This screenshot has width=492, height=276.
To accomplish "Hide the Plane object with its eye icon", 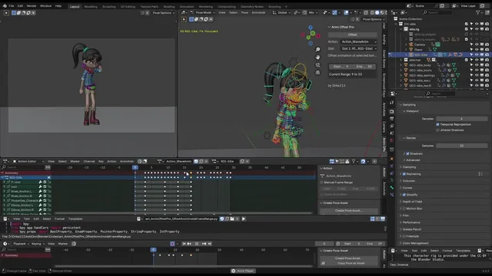I will click(477, 50).
